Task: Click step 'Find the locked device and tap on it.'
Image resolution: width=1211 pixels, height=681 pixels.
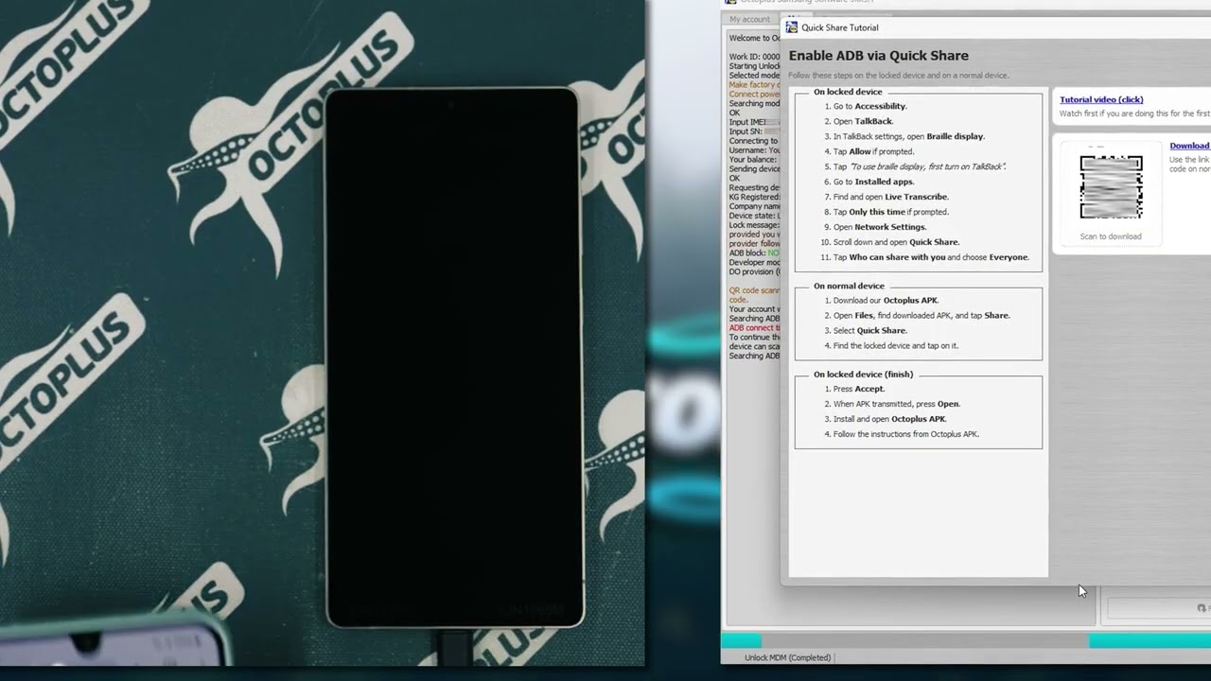Action: (890, 345)
